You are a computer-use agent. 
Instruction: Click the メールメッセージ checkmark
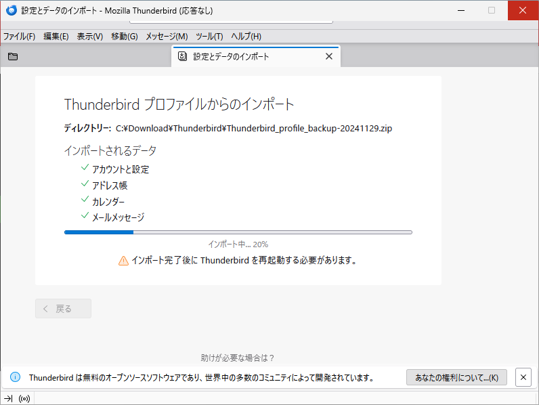point(85,215)
